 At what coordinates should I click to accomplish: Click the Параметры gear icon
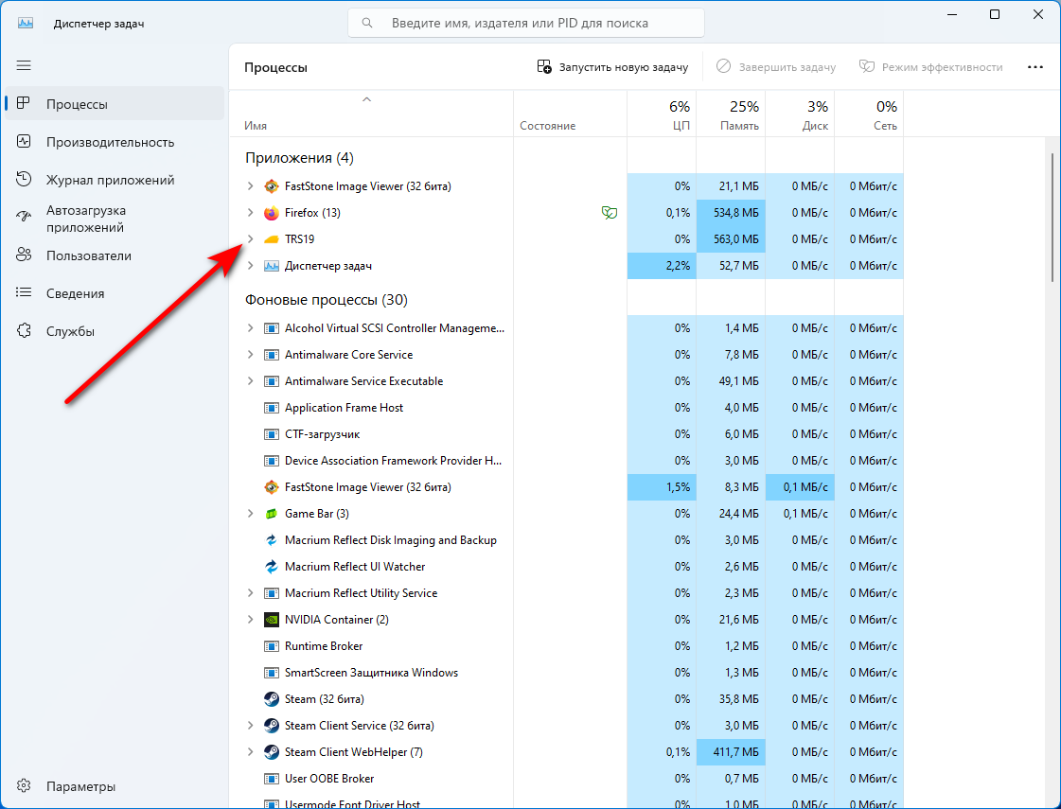coord(25,786)
